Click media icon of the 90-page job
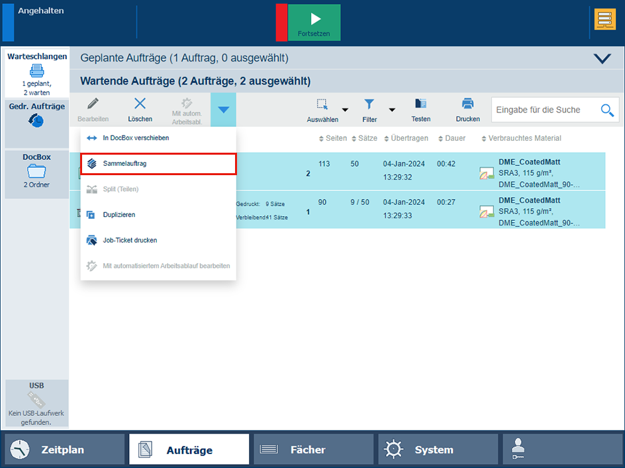625x468 pixels. pyautogui.click(x=487, y=212)
